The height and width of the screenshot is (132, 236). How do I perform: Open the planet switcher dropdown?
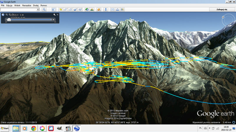(x=99, y=9)
